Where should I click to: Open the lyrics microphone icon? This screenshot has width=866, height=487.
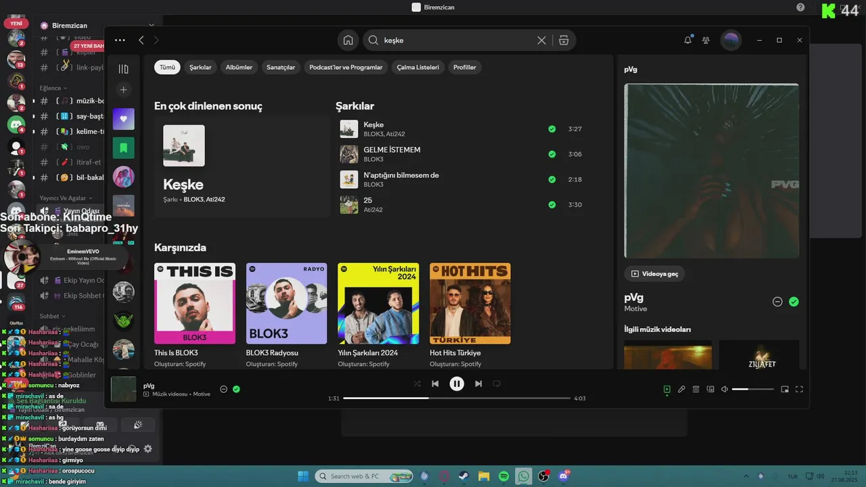tap(681, 389)
